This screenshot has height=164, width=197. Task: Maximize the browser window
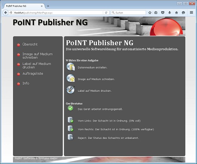(x=186, y=4)
